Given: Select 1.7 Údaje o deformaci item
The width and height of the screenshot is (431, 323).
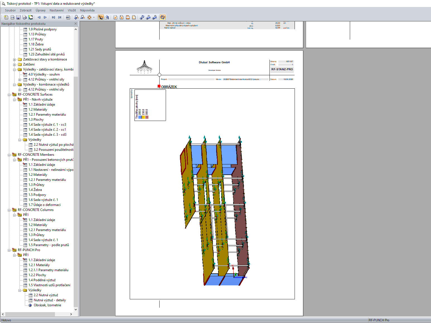Looking at the screenshot, I should pyautogui.click(x=44, y=205).
